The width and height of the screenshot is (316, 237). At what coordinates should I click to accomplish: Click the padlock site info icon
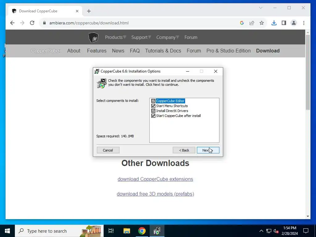point(44,23)
